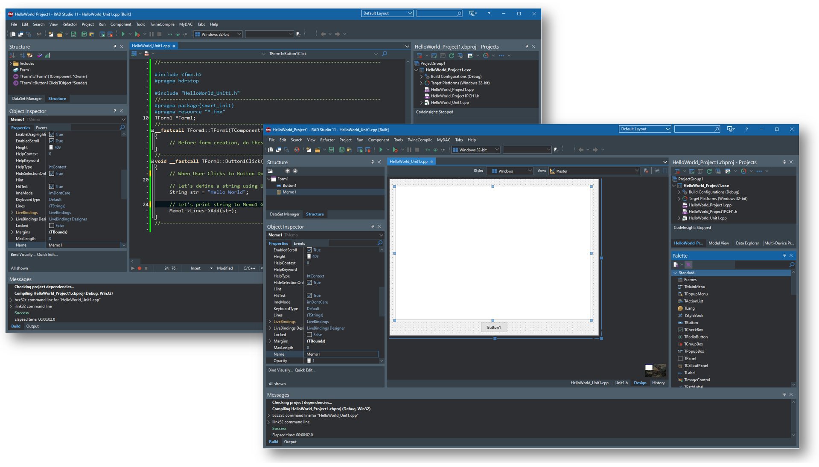Click the search magnifier in back window code editor
This screenshot has height=467, width=819.
coord(385,54)
